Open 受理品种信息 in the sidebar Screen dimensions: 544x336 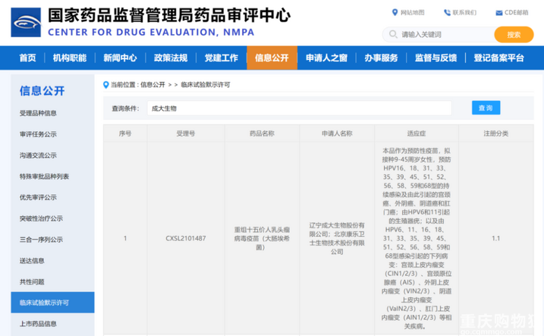pos(38,113)
